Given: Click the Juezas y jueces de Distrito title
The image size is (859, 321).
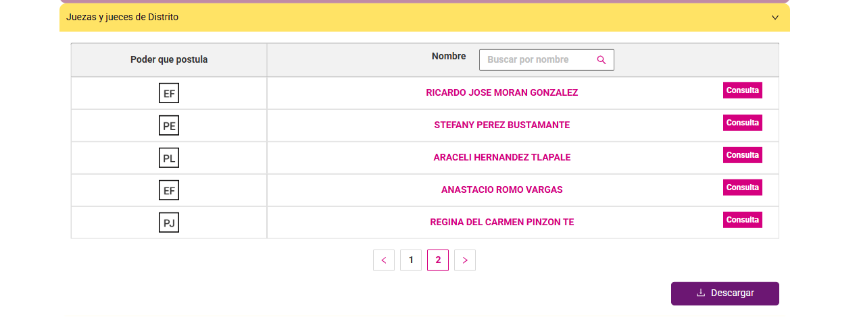Looking at the screenshot, I should 122,17.
